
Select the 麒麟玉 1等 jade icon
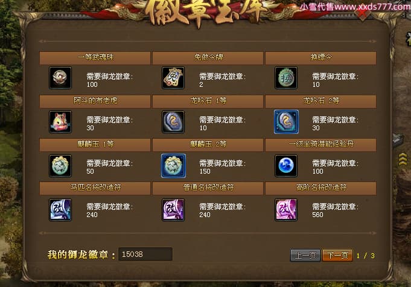coord(60,165)
